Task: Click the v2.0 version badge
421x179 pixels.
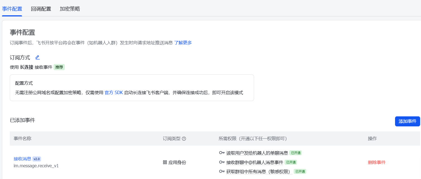Action: (x=37, y=158)
